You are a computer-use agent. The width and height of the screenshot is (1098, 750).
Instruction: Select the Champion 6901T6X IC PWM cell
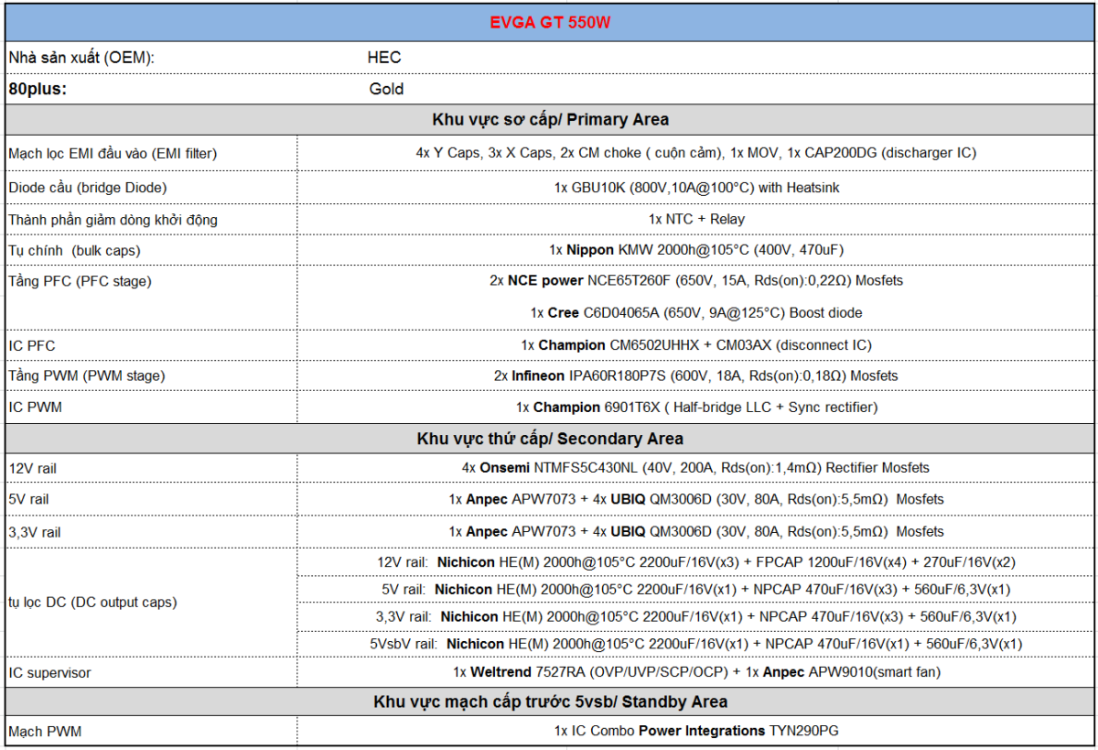point(696,407)
